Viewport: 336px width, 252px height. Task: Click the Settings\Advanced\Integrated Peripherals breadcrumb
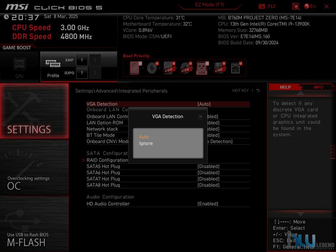pos(121,91)
